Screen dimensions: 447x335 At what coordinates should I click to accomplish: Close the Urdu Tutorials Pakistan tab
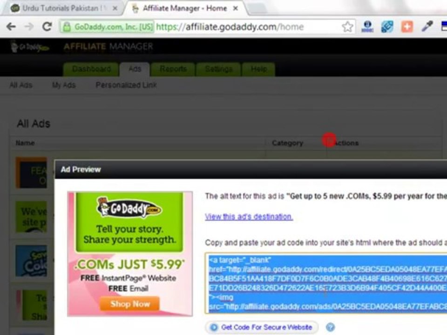click(x=115, y=8)
